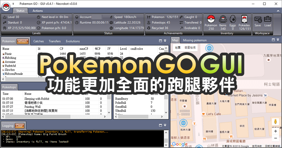The image size is (282, 148).
Task: Click the Pokemon refresh button
Action: pyautogui.click(x=23, y=41)
